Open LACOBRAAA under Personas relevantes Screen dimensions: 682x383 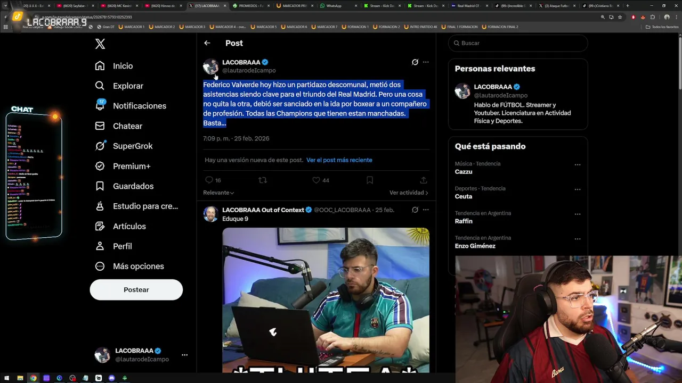coord(493,87)
